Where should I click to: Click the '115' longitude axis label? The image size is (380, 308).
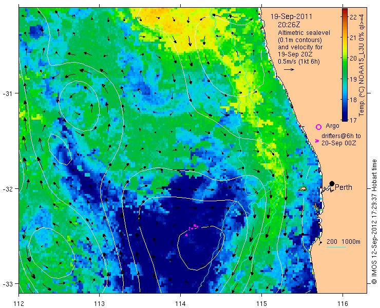(x=261, y=303)
